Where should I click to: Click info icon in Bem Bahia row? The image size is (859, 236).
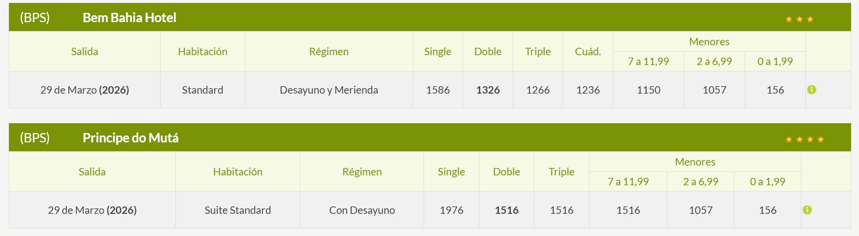click(x=812, y=90)
